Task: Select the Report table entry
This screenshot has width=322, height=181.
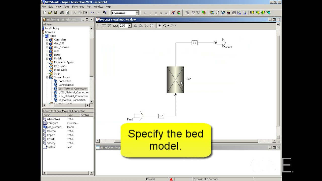Action: pos(51,135)
